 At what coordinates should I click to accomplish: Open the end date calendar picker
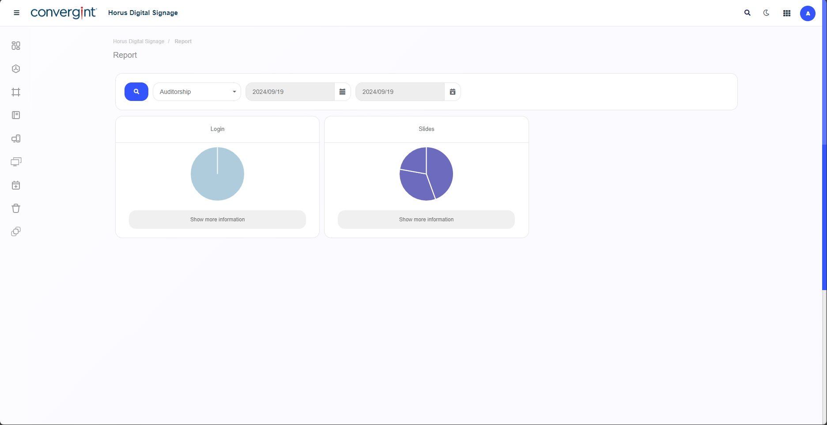(452, 92)
